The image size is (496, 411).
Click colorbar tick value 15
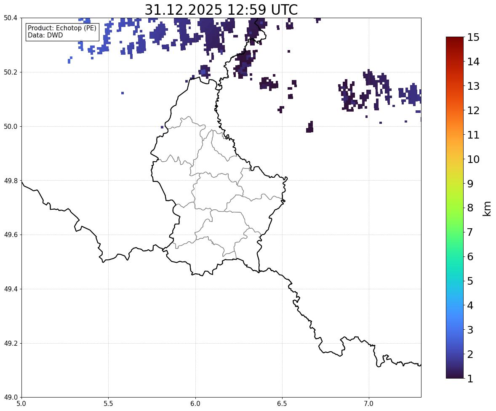[473, 37]
